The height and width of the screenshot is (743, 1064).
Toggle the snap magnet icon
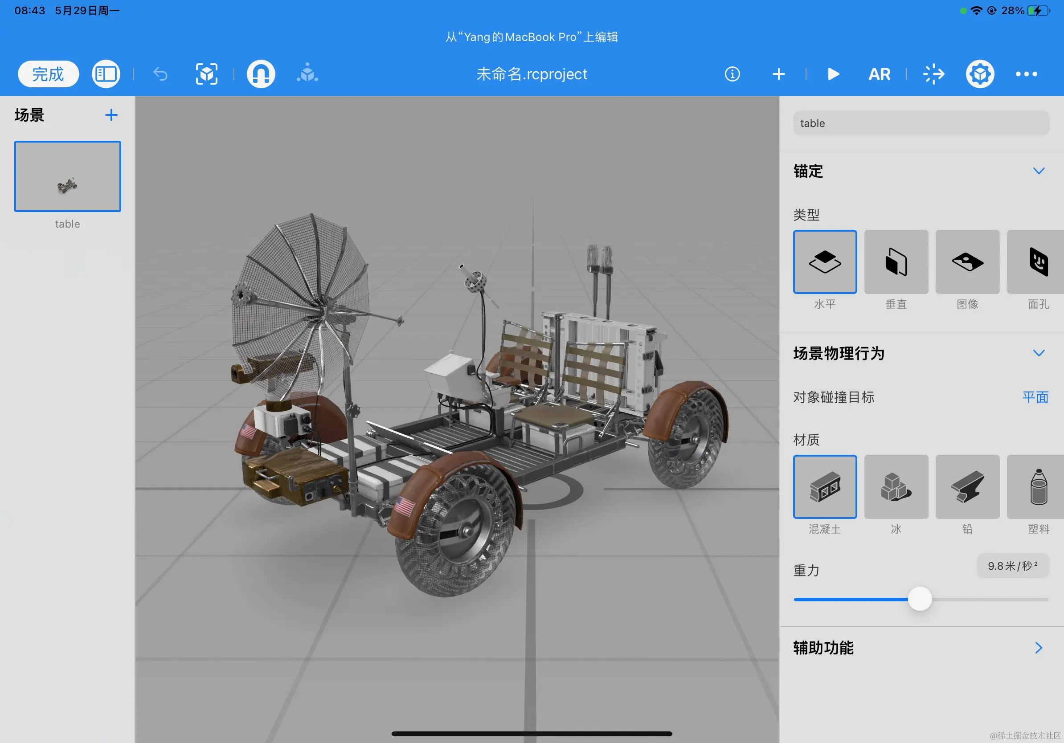(x=261, y=74)
